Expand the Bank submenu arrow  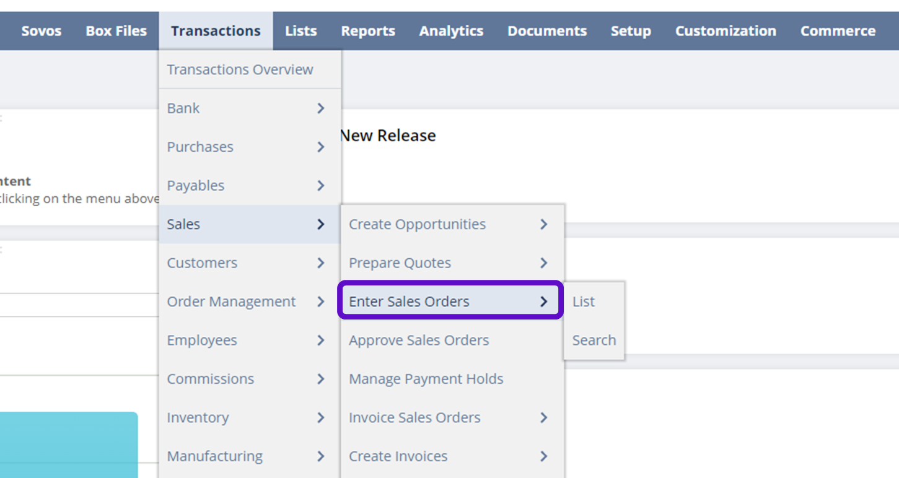tap(320, 108)
